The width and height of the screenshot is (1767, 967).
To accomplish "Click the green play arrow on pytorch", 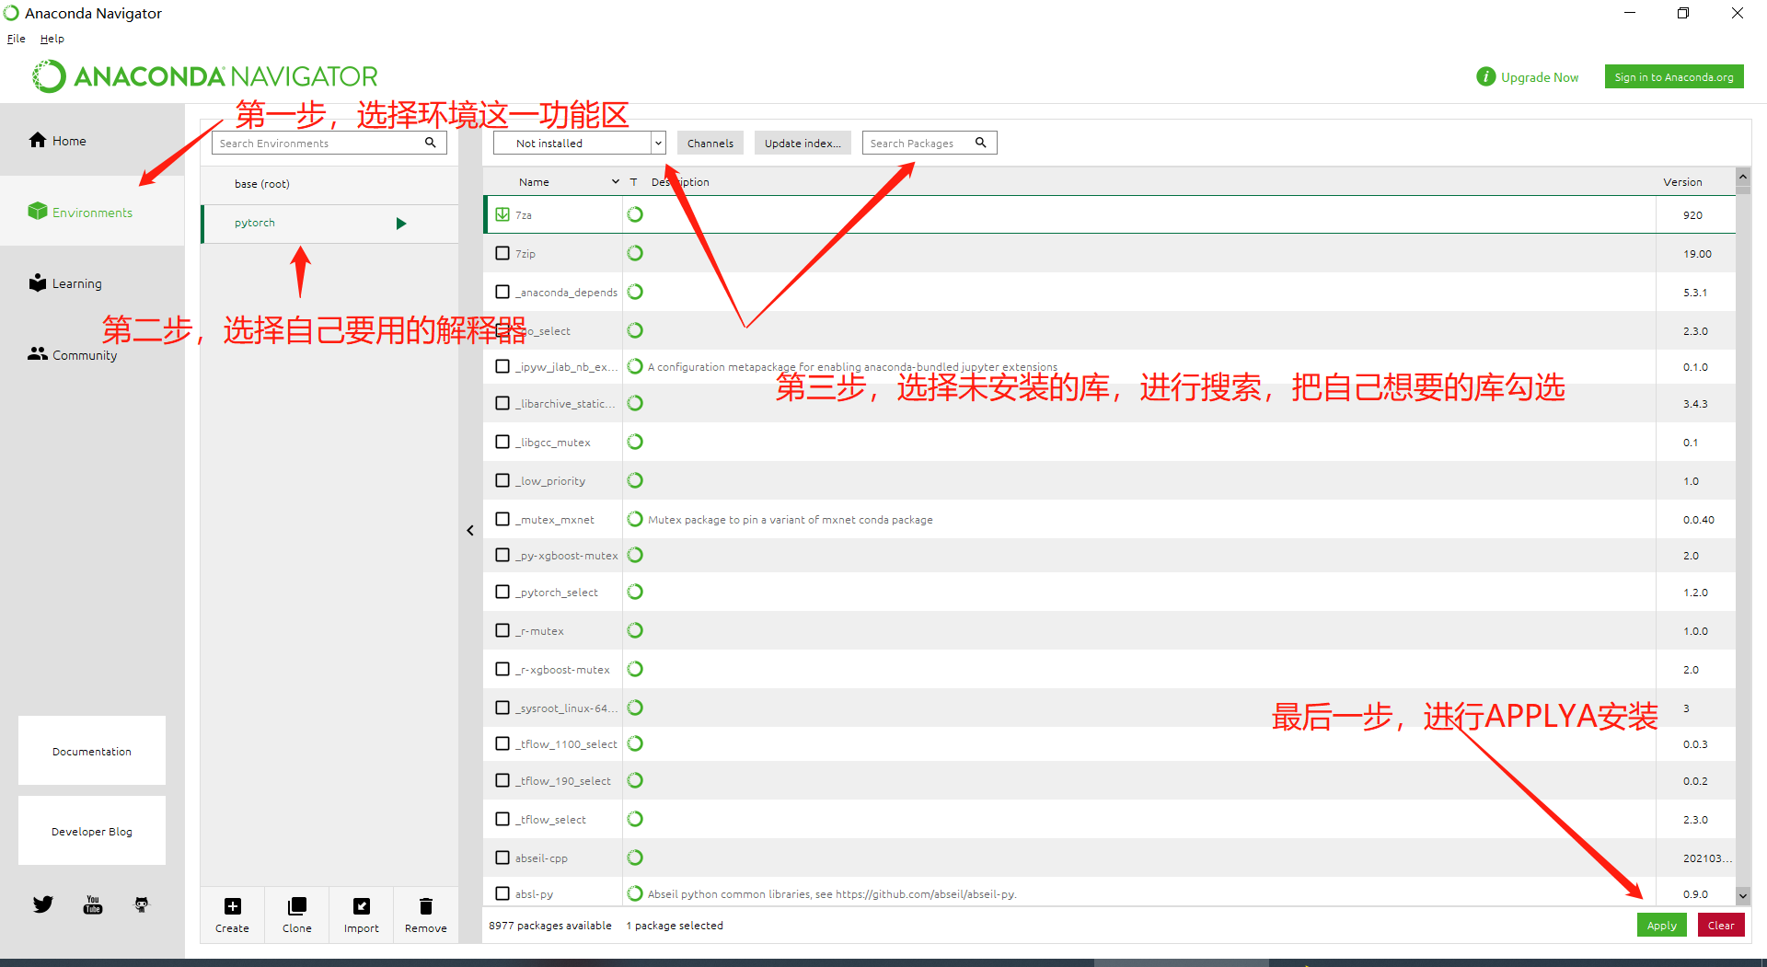I will coord(401,224).
